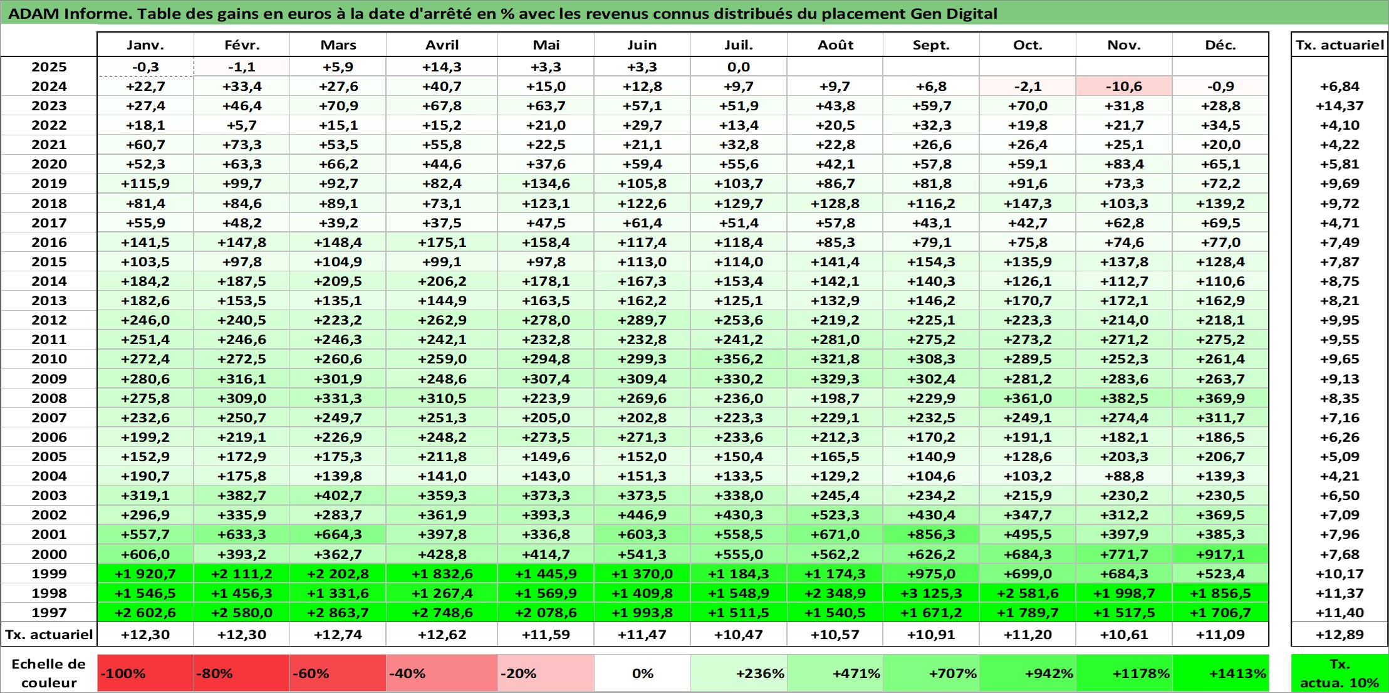1389x693 pixels.
Task: Click the 'Déc.' column header
Action: click(1220, 45)
